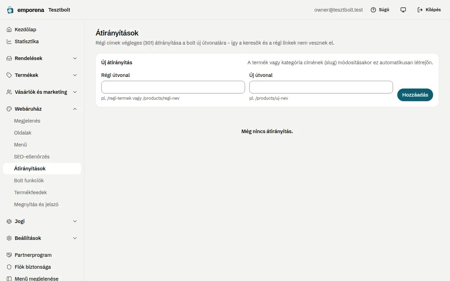Click the Súgó question mark icon

pos(373,10)
